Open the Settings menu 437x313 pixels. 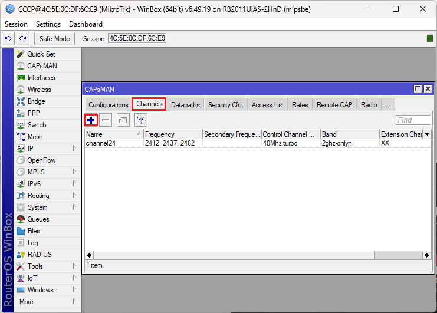coord(48,24)
